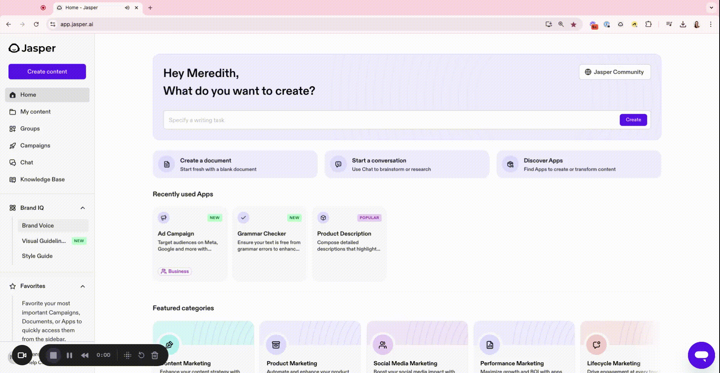Screen dimensions: 720x373
Task: Go to Knowledge Base in sidebar
Action: tap(42, 180)
